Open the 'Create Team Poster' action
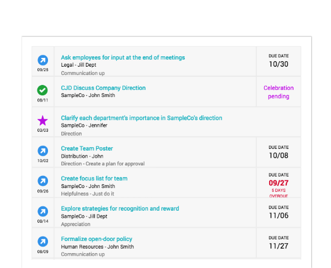331x268 pixels. coord(87,148)
